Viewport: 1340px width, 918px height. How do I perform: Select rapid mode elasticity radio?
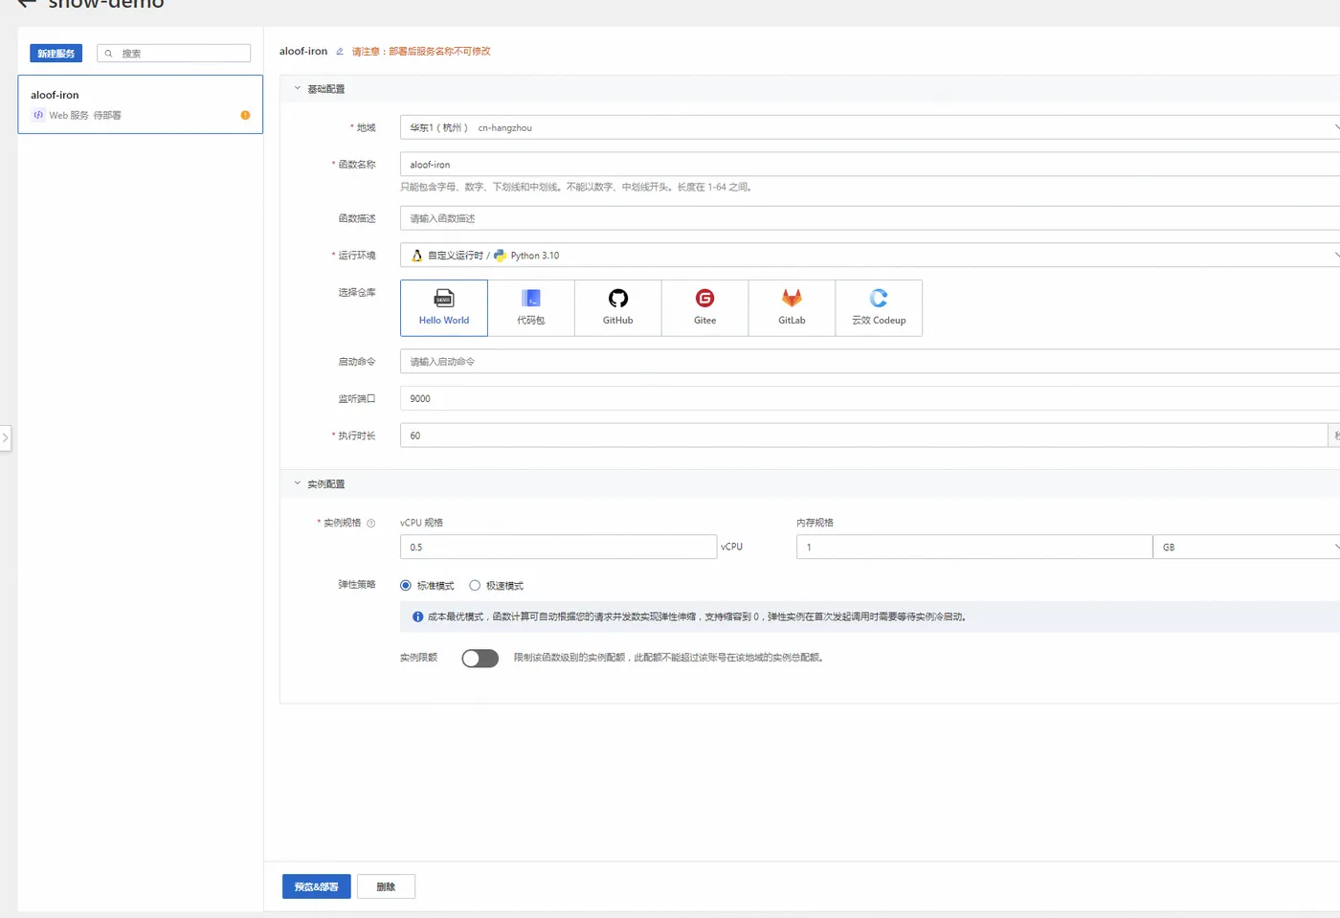click(475, 586)
